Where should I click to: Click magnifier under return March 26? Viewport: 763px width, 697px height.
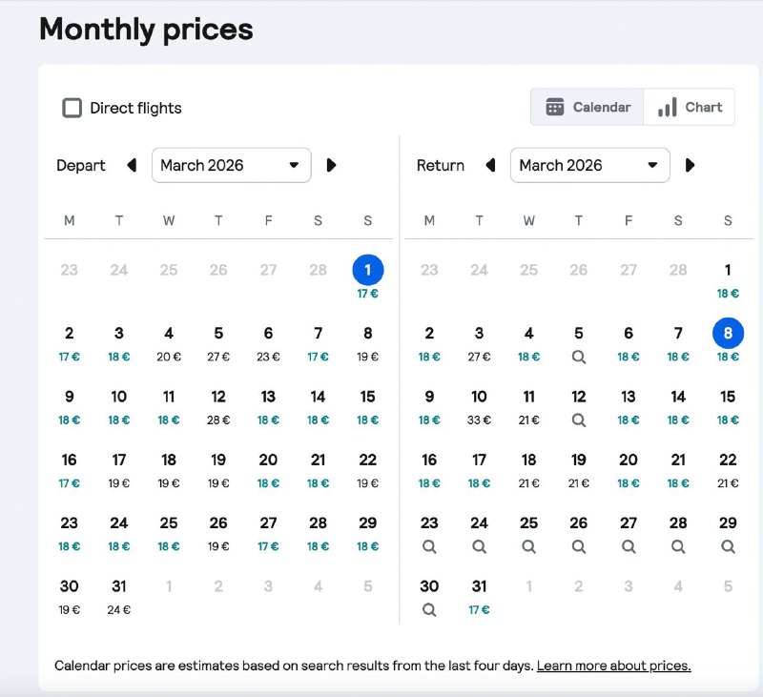579,547
